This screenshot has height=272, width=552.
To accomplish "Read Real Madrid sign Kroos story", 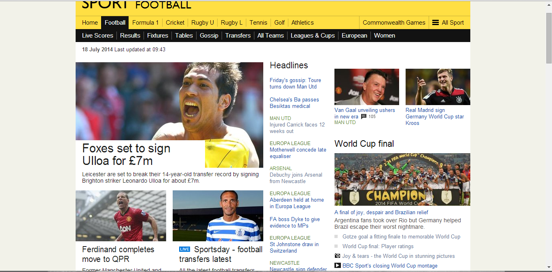I will 435,116.
